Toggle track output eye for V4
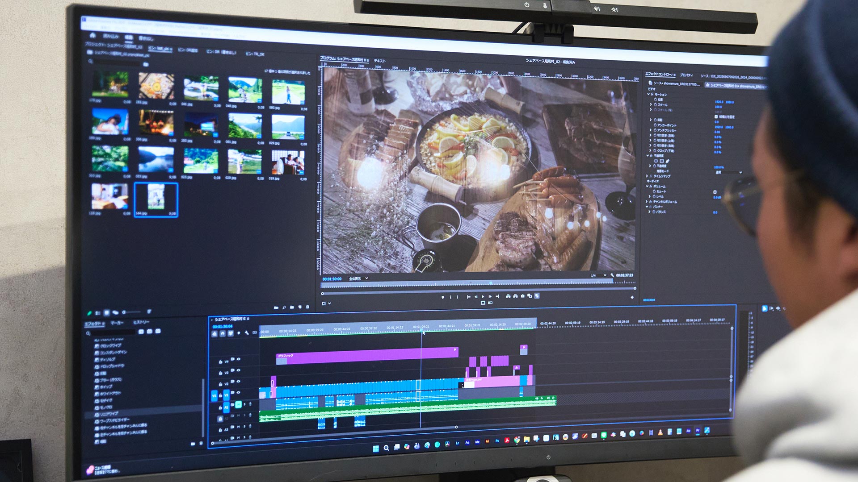 (x=238, y=359)
